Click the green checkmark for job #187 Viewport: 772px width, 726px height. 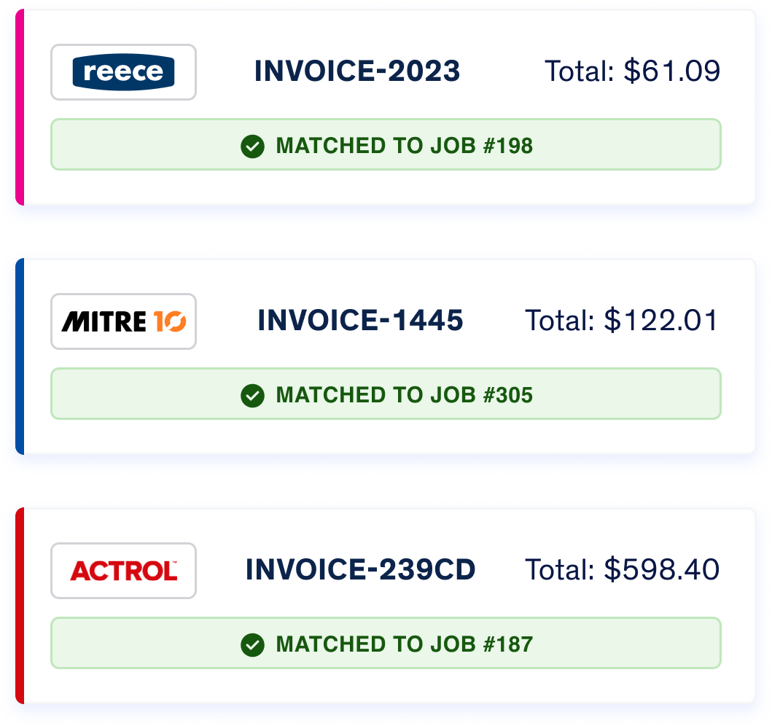(252, 645)
